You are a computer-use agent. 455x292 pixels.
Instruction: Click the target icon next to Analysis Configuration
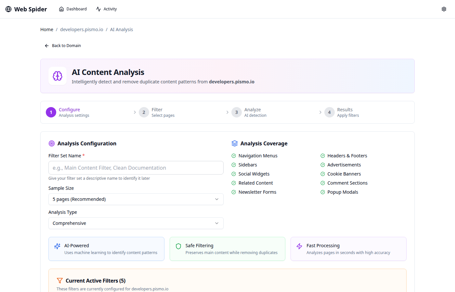(x=52, y=143)
